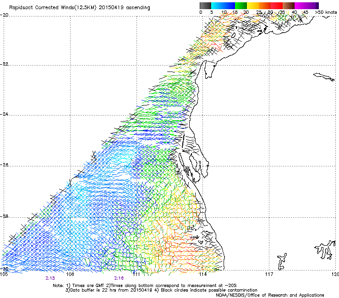Image resolution: width=339 pixels, height=298 pixels.
Task: Click the brown 35-40 knots legend swatch
Action: click(289, 6)
